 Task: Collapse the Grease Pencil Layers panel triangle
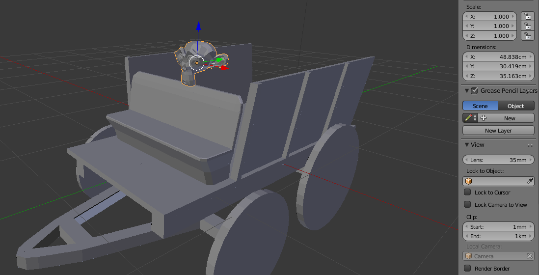[x=467, y=91]
